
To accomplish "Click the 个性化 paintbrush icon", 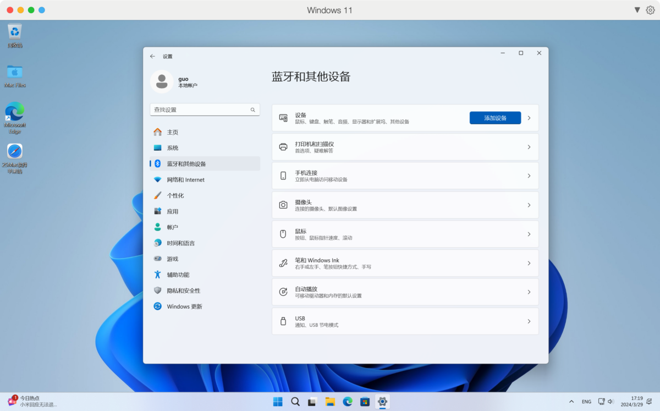I will pos(158,195).
